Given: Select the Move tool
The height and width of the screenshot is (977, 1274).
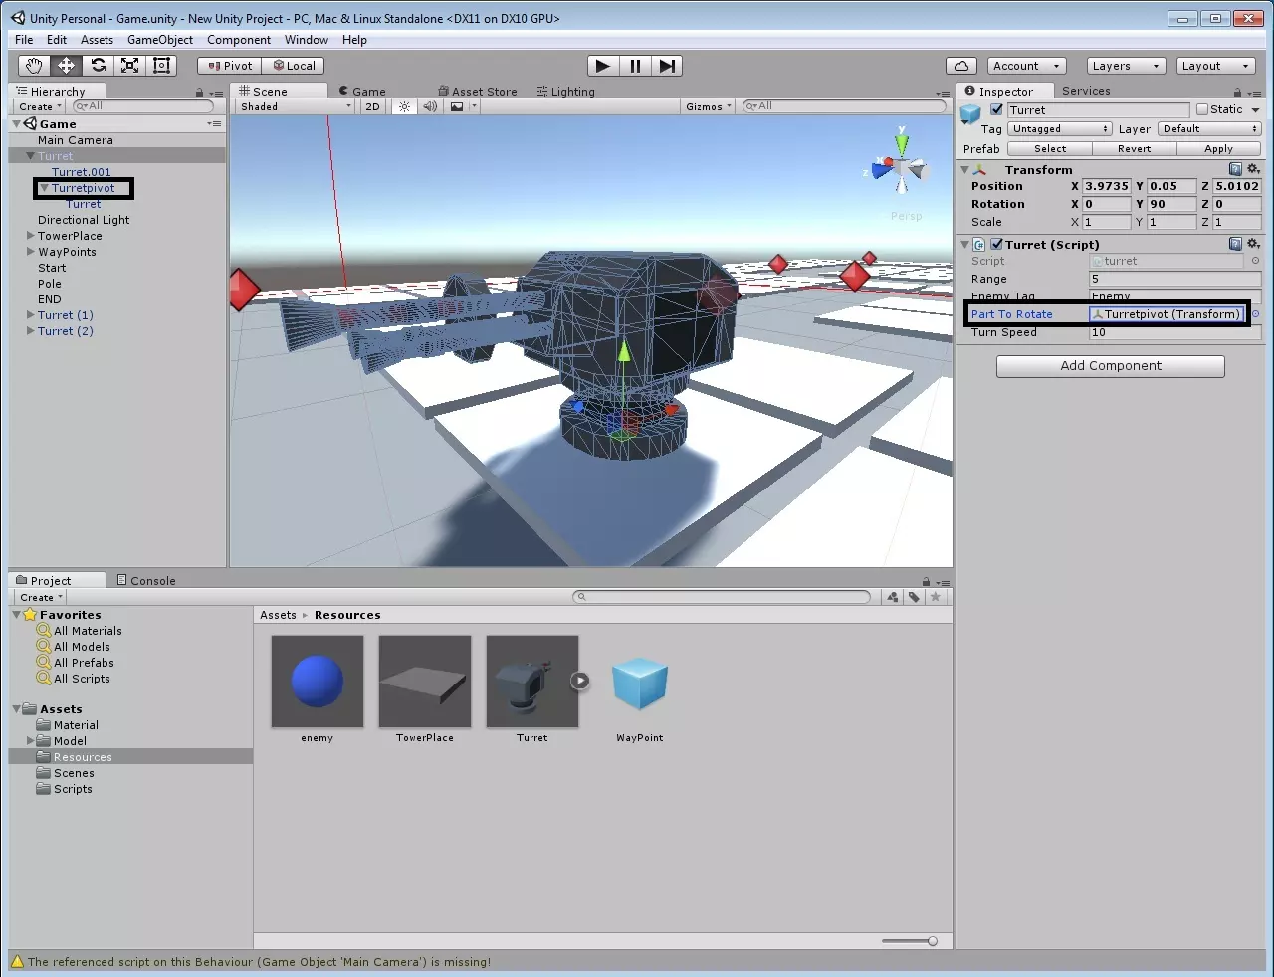Looking at the screenshot, I should point(66,66).
